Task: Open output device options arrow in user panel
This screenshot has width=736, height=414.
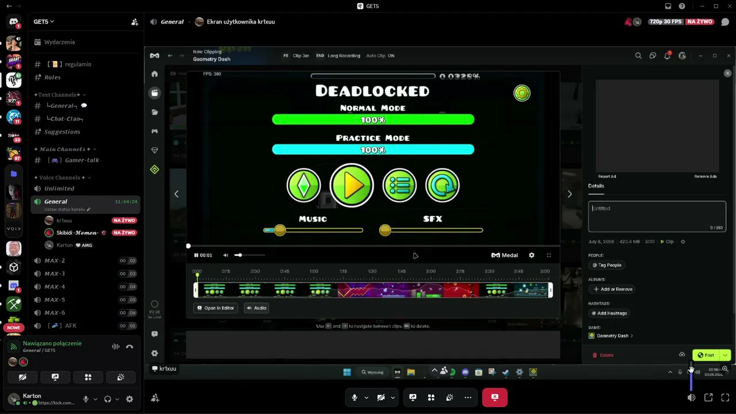Action: (117, 399)
